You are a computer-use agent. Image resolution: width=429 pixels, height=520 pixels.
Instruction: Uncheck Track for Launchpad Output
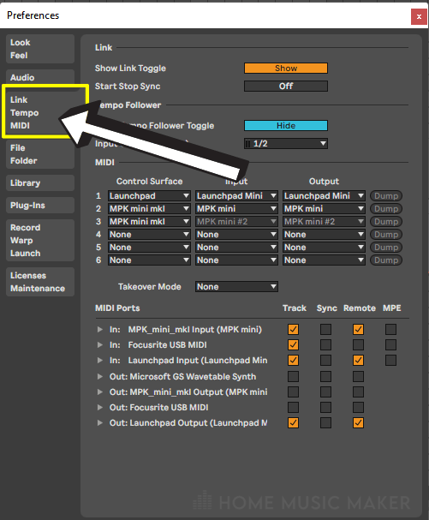[293, 423]
